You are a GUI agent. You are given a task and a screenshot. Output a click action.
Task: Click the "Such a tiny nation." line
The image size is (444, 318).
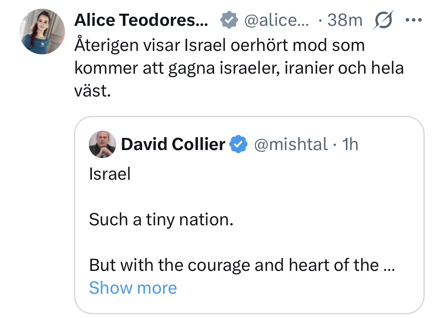161,220
